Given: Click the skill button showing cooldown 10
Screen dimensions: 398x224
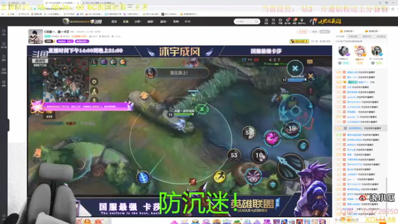Looking at the screenshot, I should 259,155.
